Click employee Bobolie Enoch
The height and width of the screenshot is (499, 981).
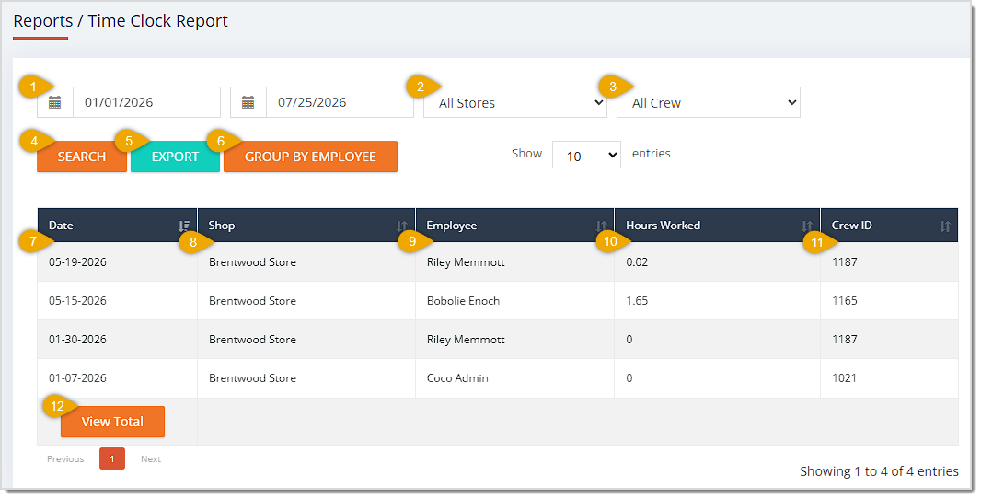click(x=464, y=301)
